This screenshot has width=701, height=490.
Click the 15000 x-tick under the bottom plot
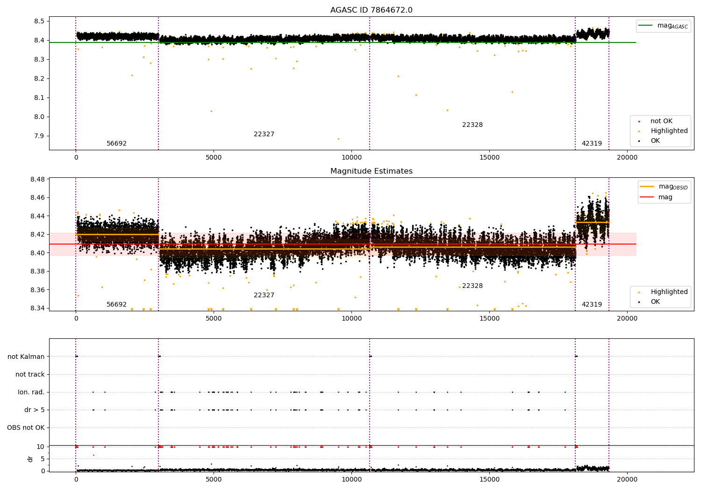pos(489,479)
